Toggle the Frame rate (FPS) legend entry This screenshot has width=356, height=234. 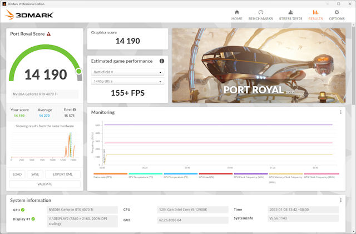pos(110,176)
